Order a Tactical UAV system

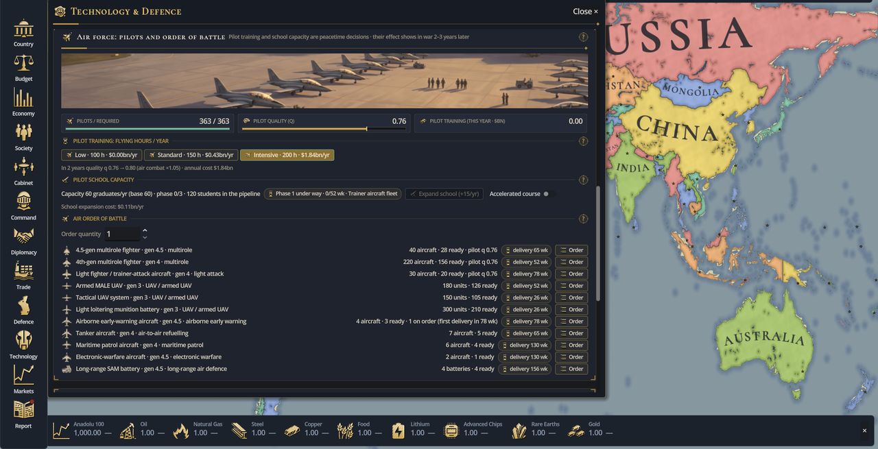[x=571, y=298]
